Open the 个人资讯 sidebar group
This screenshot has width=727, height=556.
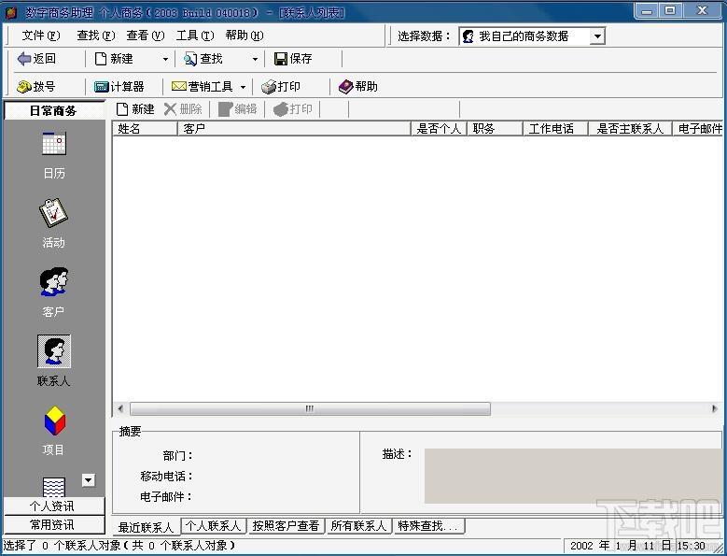54,506
